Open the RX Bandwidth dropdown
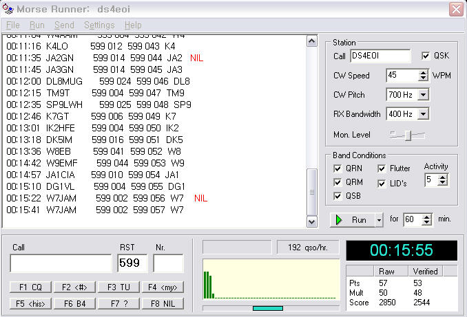 pyautogui.click(x=423, y=114)
